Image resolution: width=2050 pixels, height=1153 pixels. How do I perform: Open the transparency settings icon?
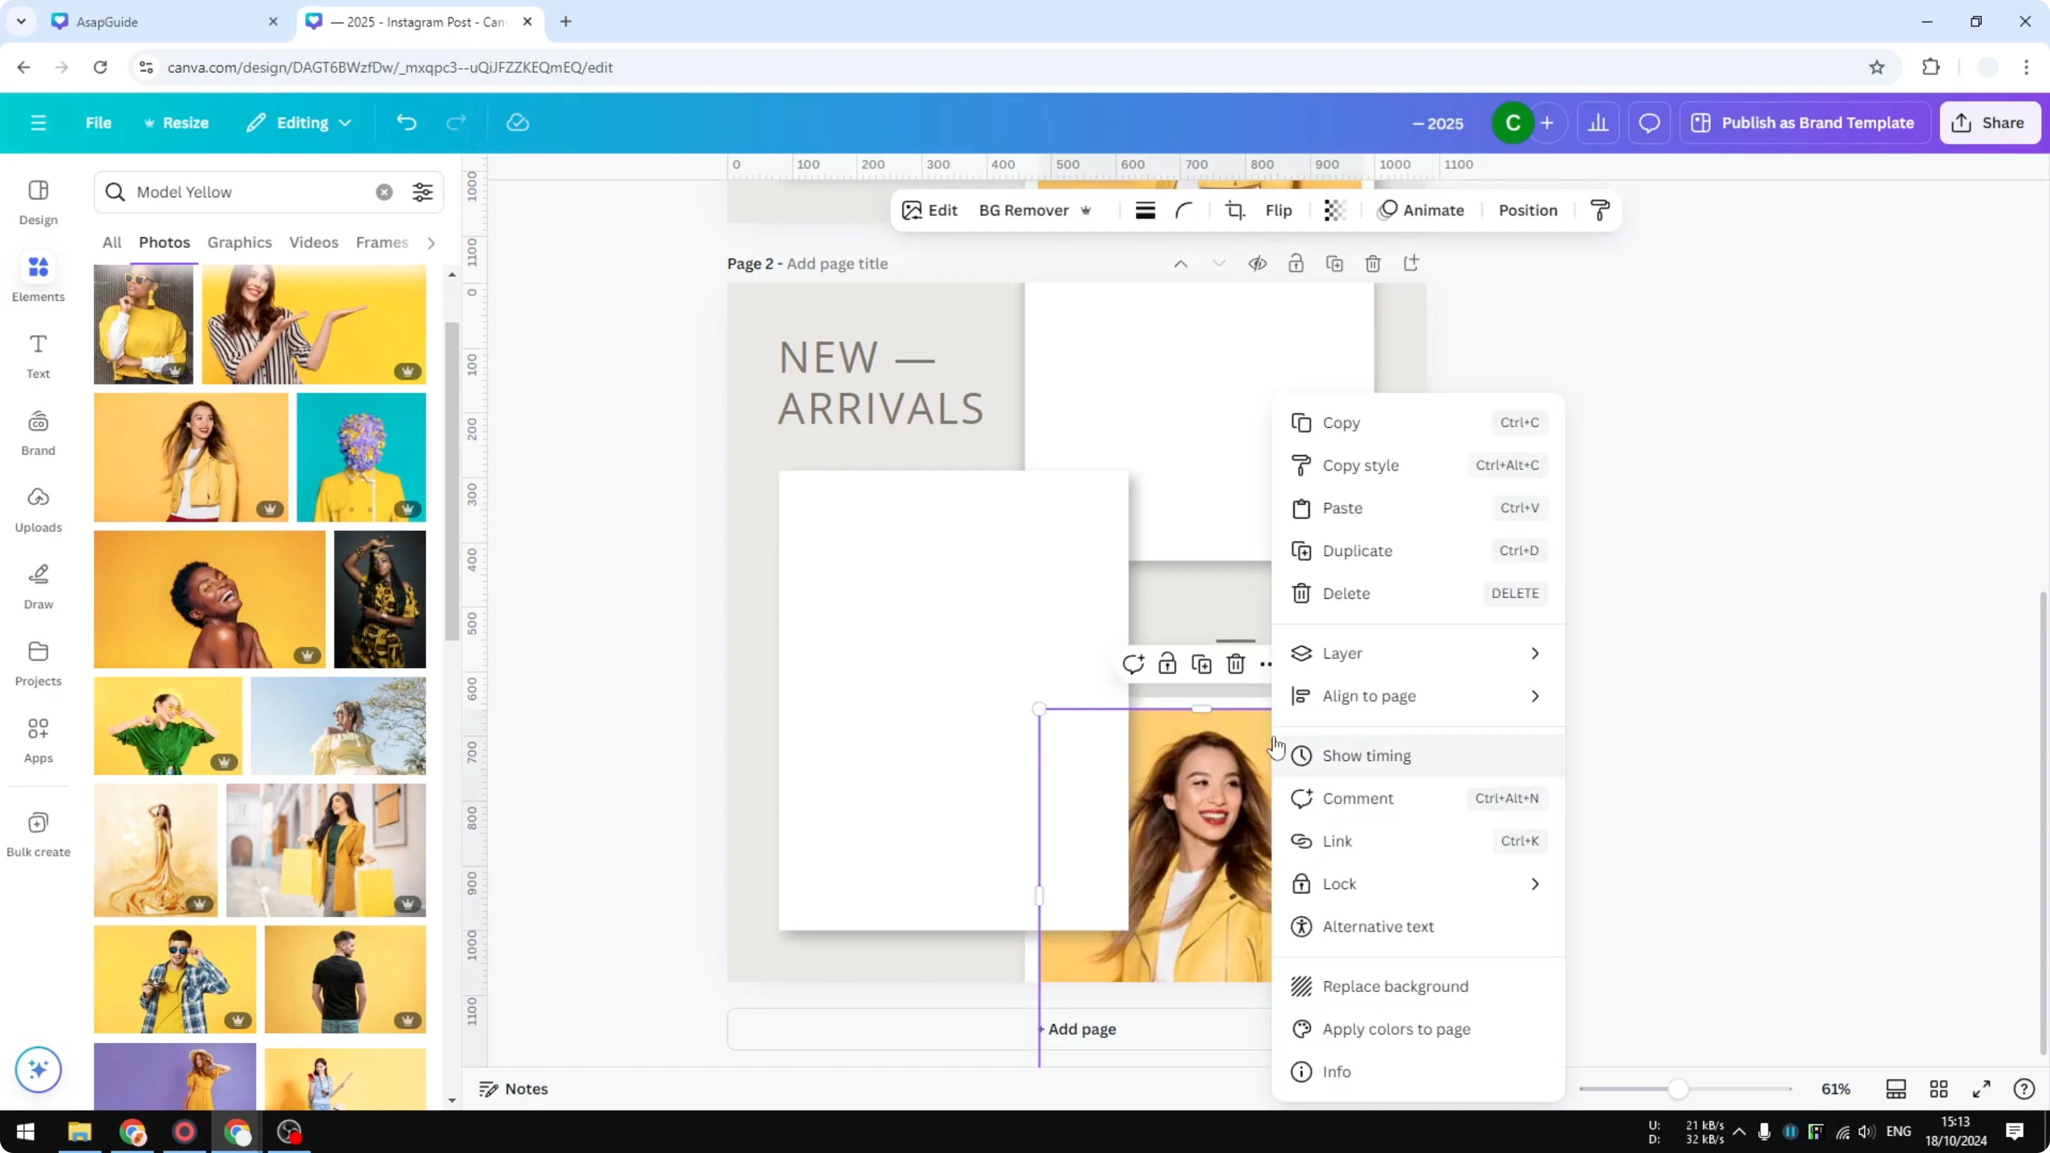[x=1334, y=210]
